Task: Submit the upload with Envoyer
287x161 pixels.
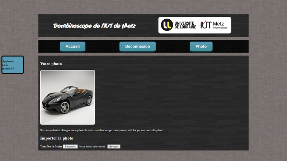Action: coord(114,147)
